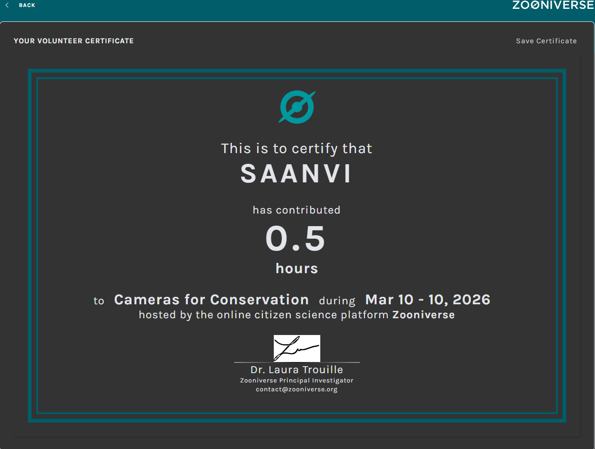
Task: Click the "has contributed" text
Action: coord(297,210)
